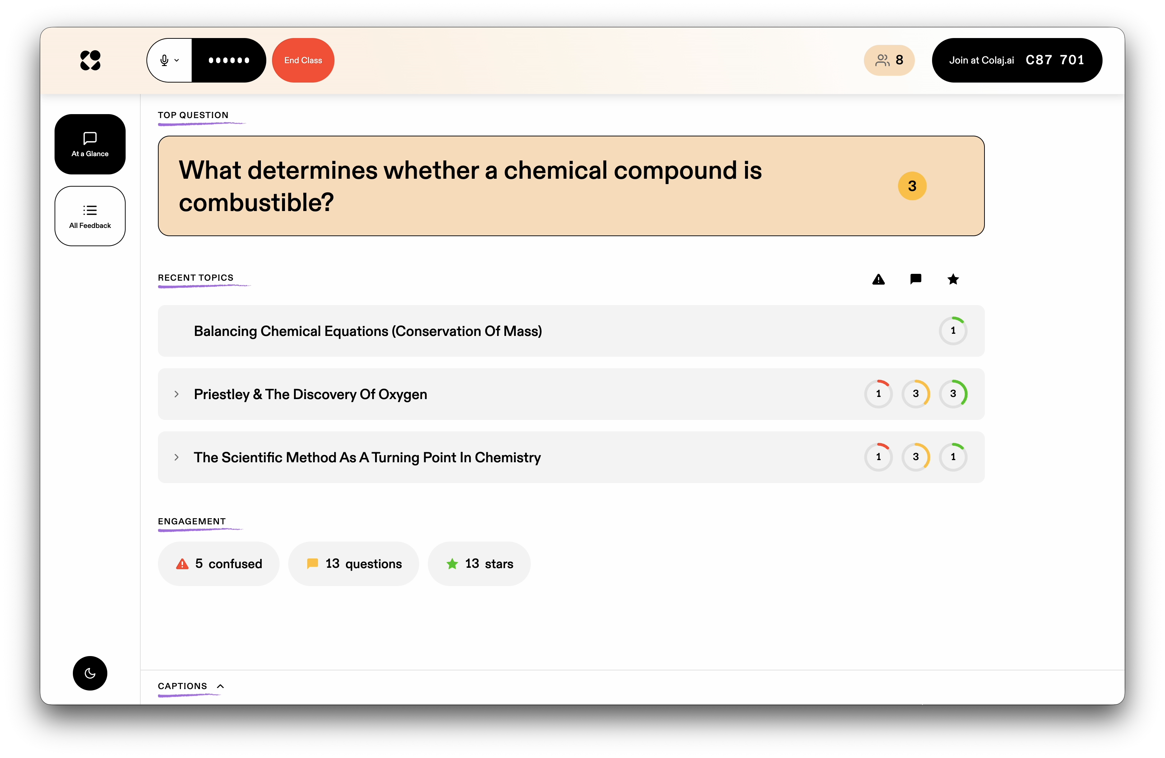Filter topics by star icon
1165x758 pixels.
953,280
